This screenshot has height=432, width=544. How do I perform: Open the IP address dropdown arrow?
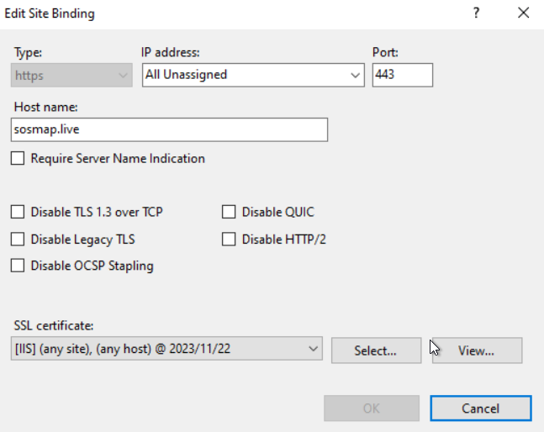(x=355, y=75)
